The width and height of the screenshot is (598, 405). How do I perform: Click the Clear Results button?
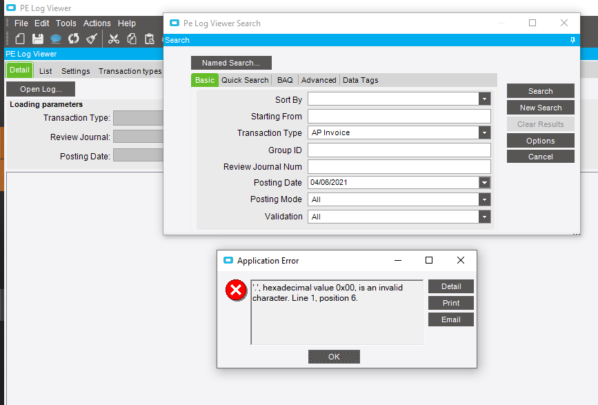point(541,124)
